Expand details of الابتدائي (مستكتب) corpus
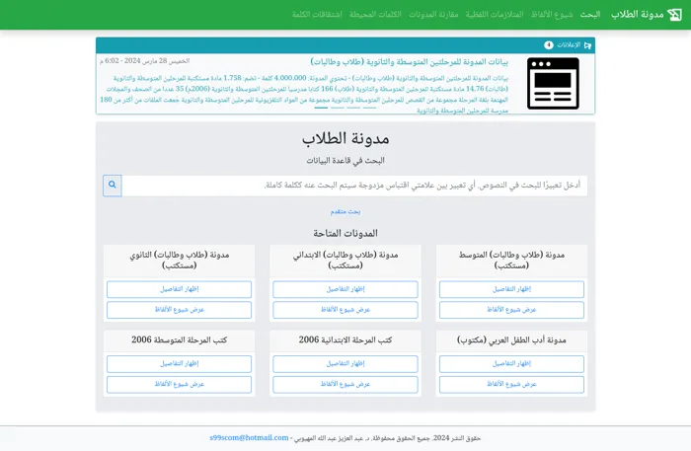 [345, 289]
